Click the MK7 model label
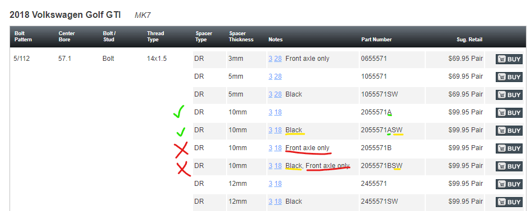The height and width of the screenshot is (211, 531). point(143,15)
